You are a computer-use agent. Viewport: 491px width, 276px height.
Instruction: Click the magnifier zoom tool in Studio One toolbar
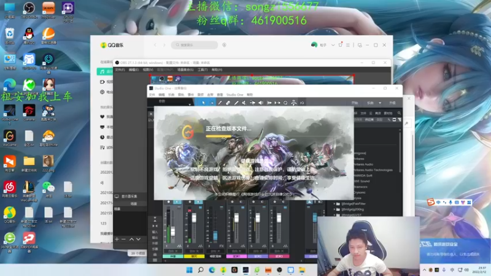(285, 102)
